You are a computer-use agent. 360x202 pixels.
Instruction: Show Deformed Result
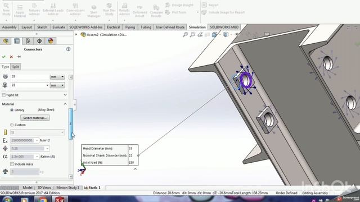coord(139,11)
